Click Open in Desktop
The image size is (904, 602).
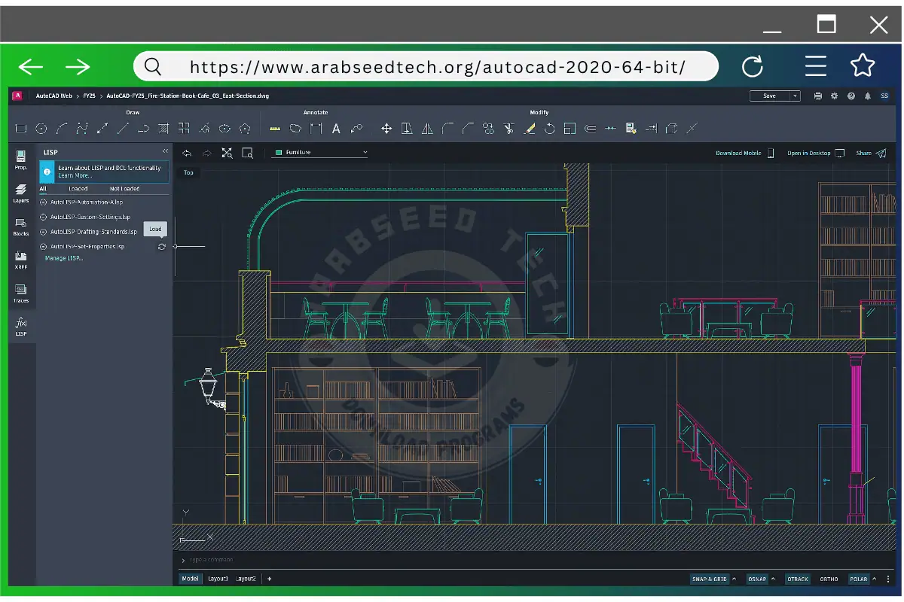(816, 153)
